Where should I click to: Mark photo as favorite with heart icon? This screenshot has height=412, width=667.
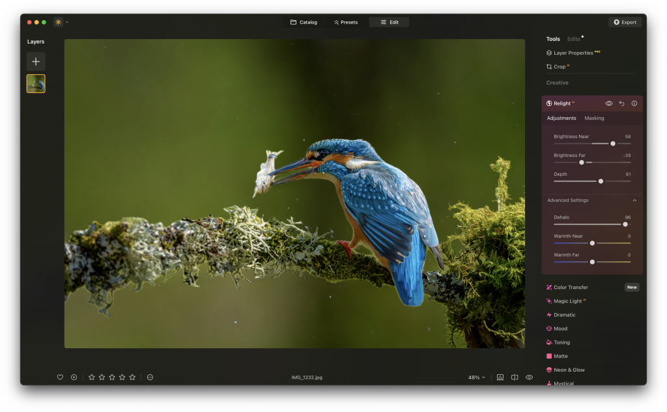click(x=60, y=377)
